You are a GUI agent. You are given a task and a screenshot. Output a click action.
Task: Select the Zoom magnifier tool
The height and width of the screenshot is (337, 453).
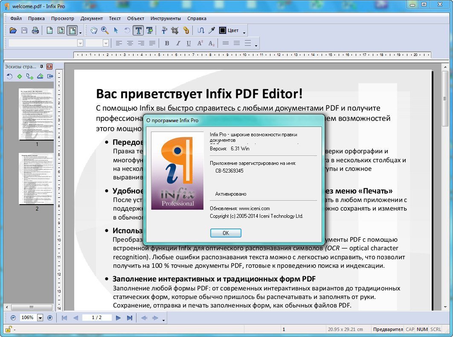105,30
